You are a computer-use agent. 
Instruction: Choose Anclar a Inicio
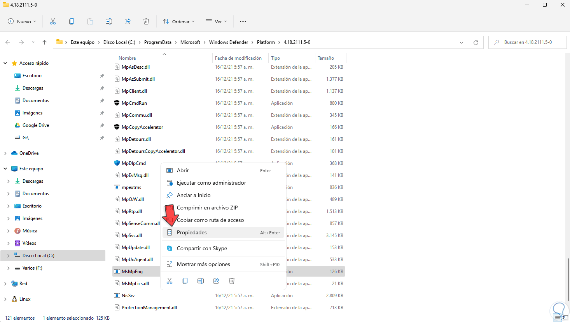[x=223, y=195]
